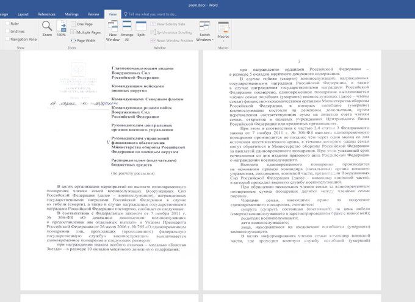Screen dimensions: 415x302
Task: Enable the Gridlines checkbox
Action: click(7, 31)
